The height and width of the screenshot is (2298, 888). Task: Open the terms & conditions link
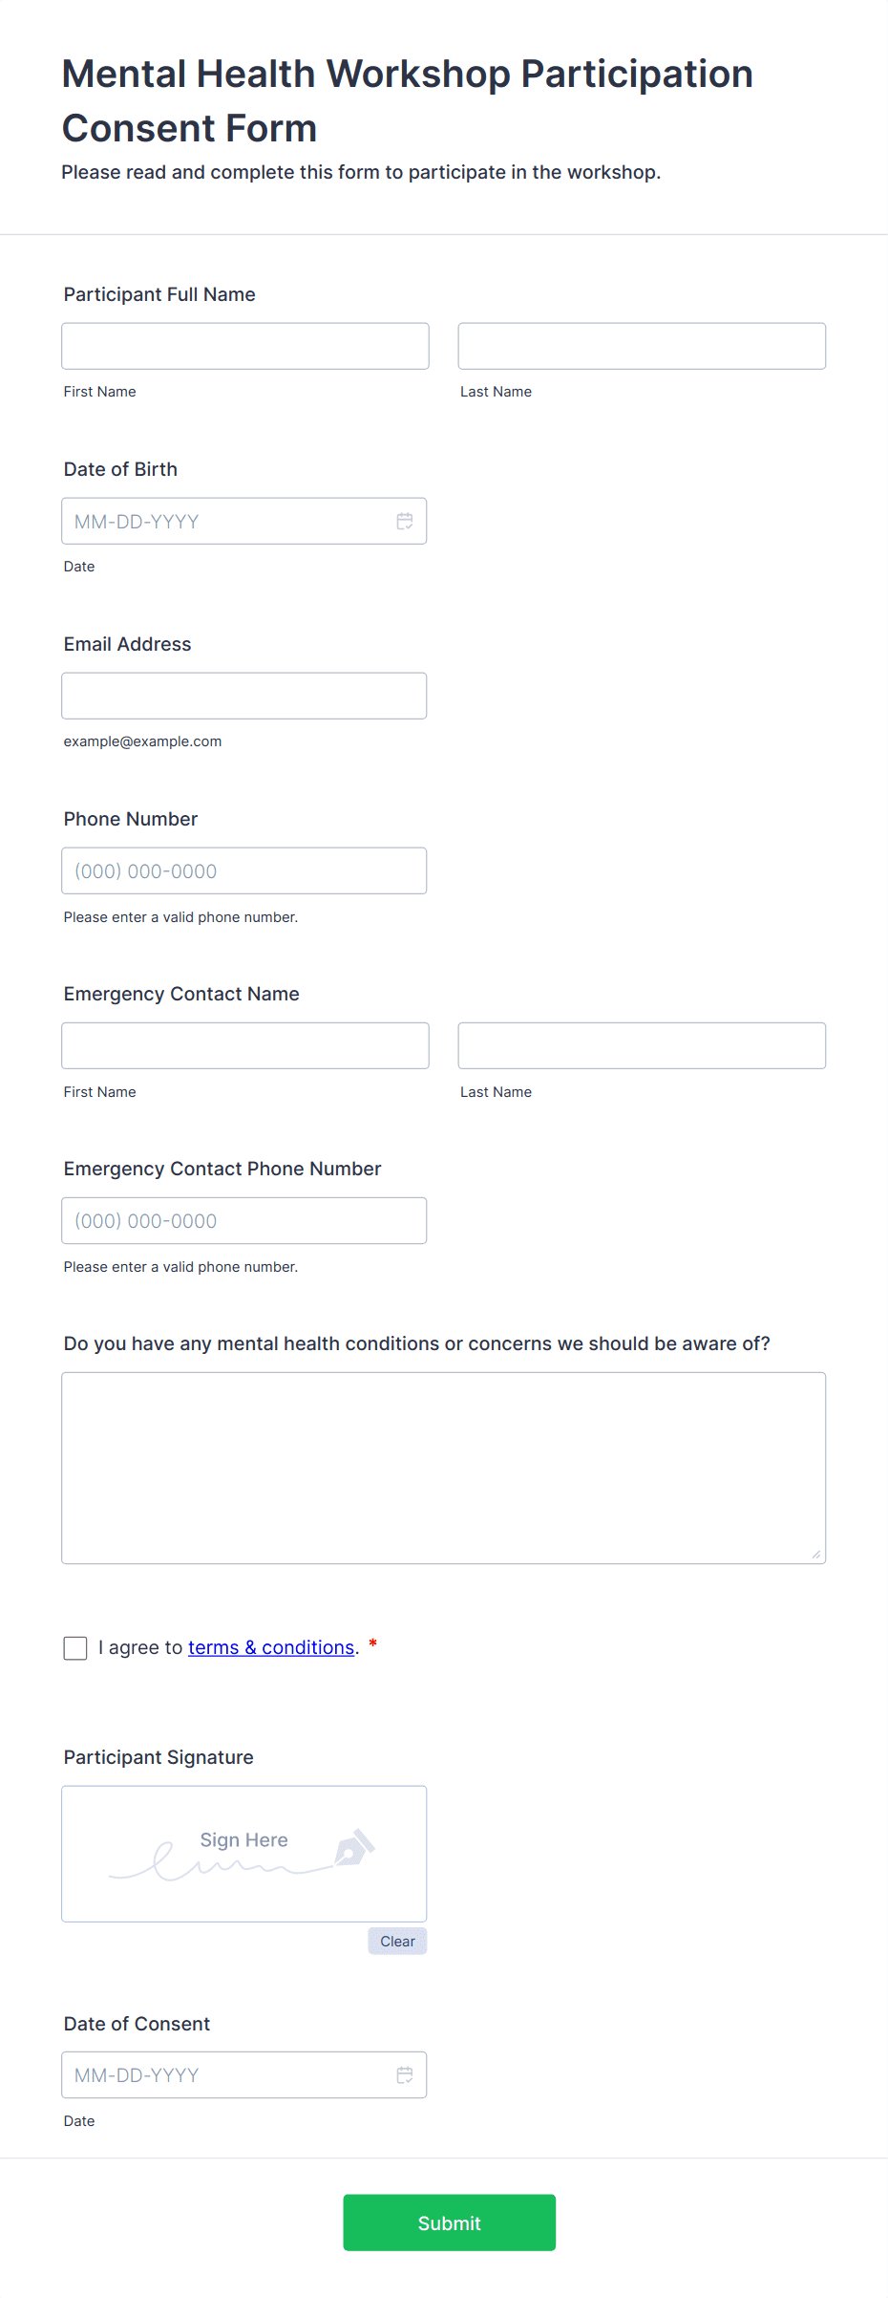coord(271,1647)
